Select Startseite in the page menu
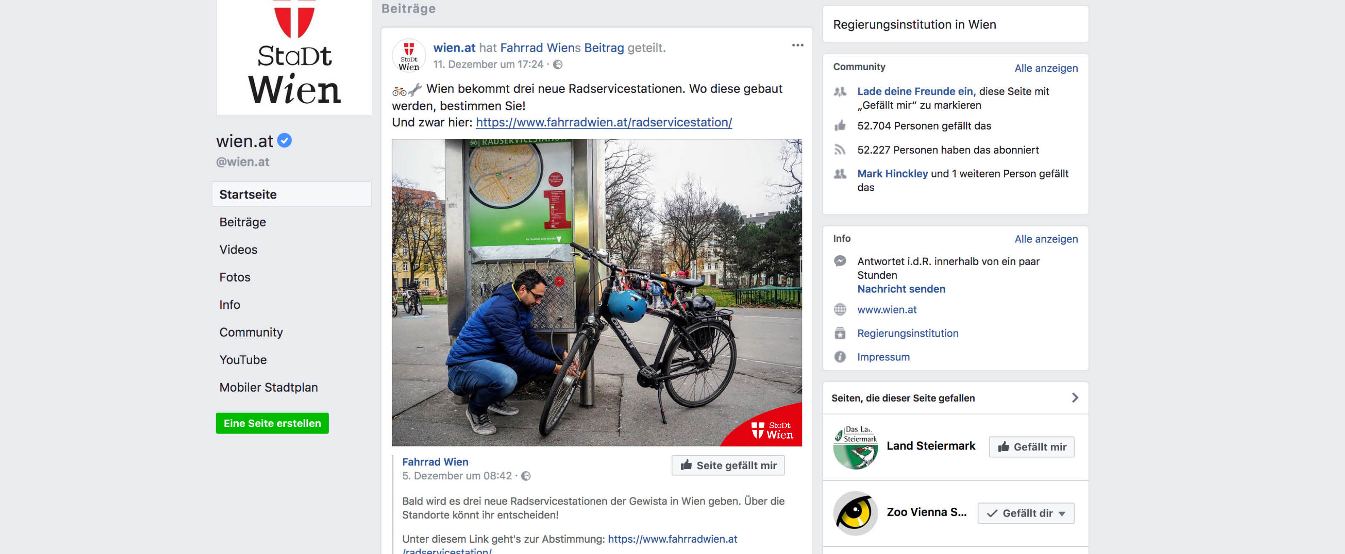 coord(292,194)
